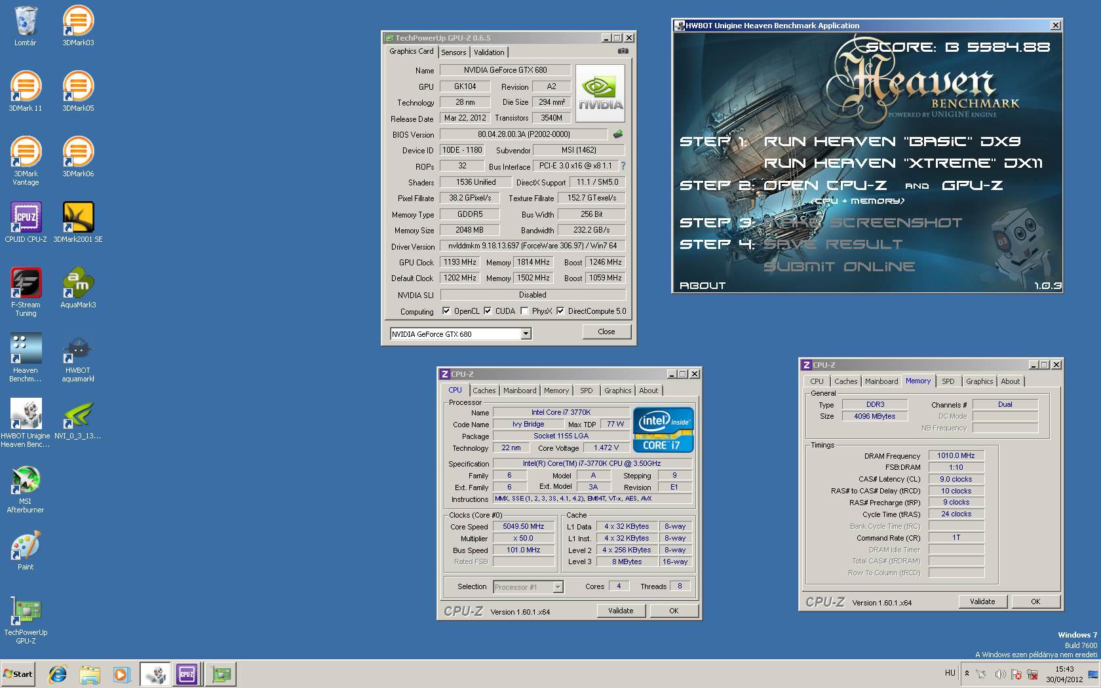The width and height of the screenshot is (1101, 688).
Task: Click HU language indicator in taskbar
Action: 950,673
